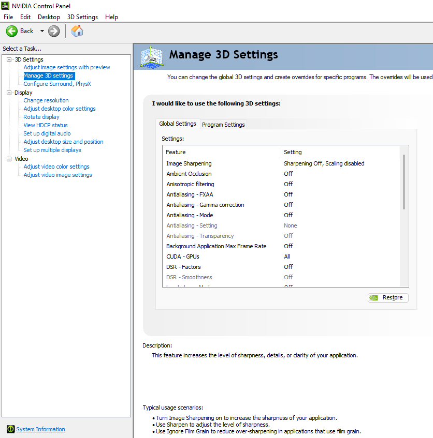This screenshot has width=433, height=438.
Task: Select the Ambient Occlusion row
Action: [282, 174]
